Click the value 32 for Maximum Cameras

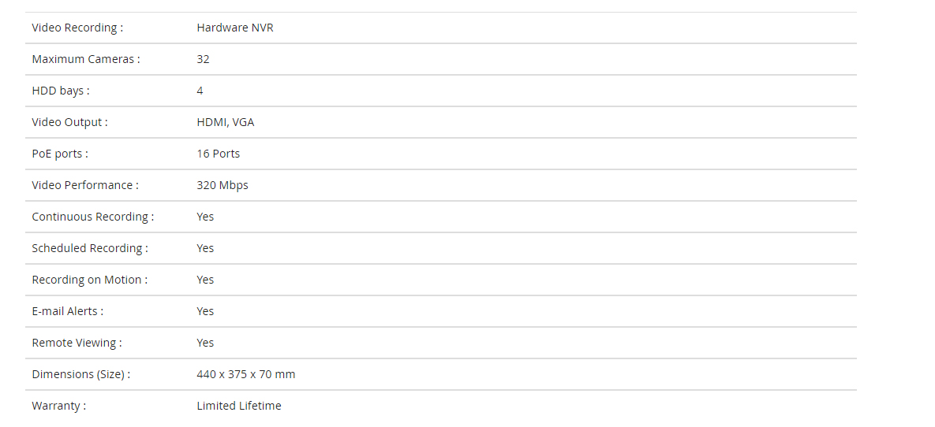coord(203,60)
